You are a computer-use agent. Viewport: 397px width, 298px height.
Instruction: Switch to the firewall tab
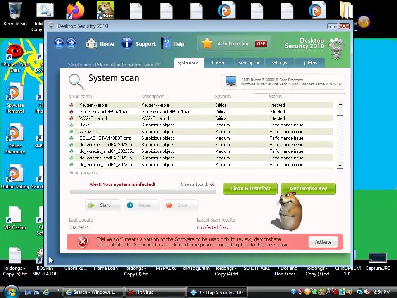219,62
